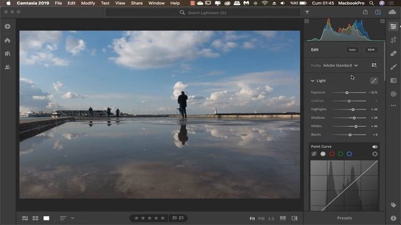Open the Window menu

[x=157, y=3]
